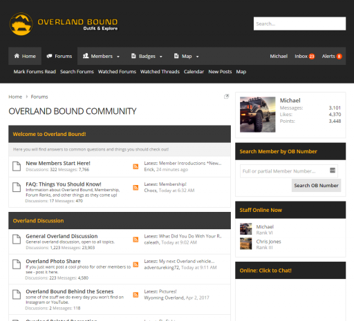Click the keypad icon in Member Number field
This screenshot has height=321, width=354.
pos(333,171)
